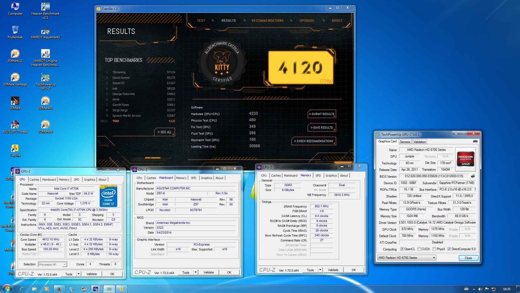
Task: Toggle the DirectCompute 5.0 checkbox
Action: pyautogui.click(x=449, y=249)
